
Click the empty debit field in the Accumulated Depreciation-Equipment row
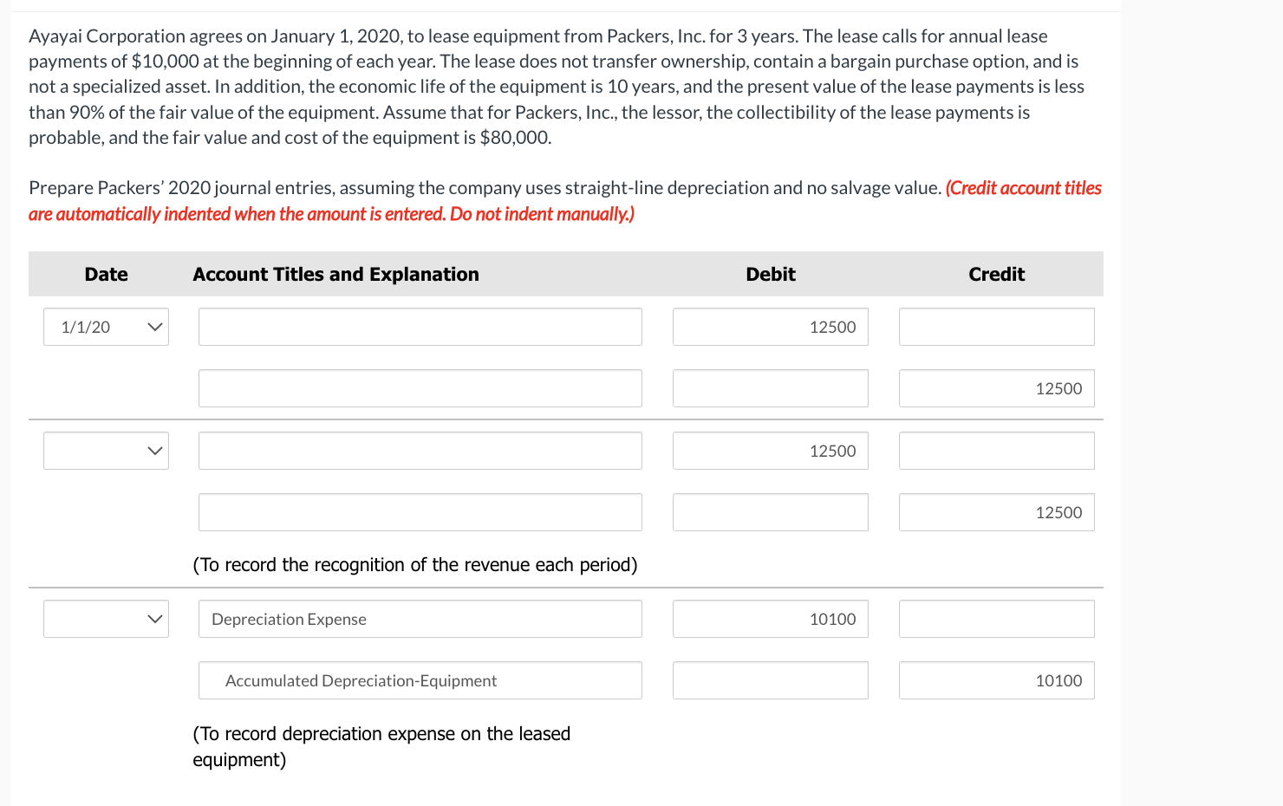click(771, 680)
